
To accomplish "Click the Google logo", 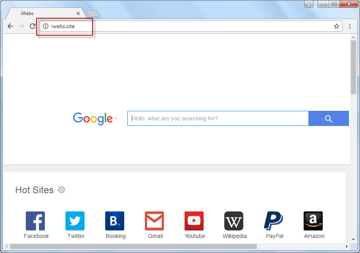I will point(93,119).
